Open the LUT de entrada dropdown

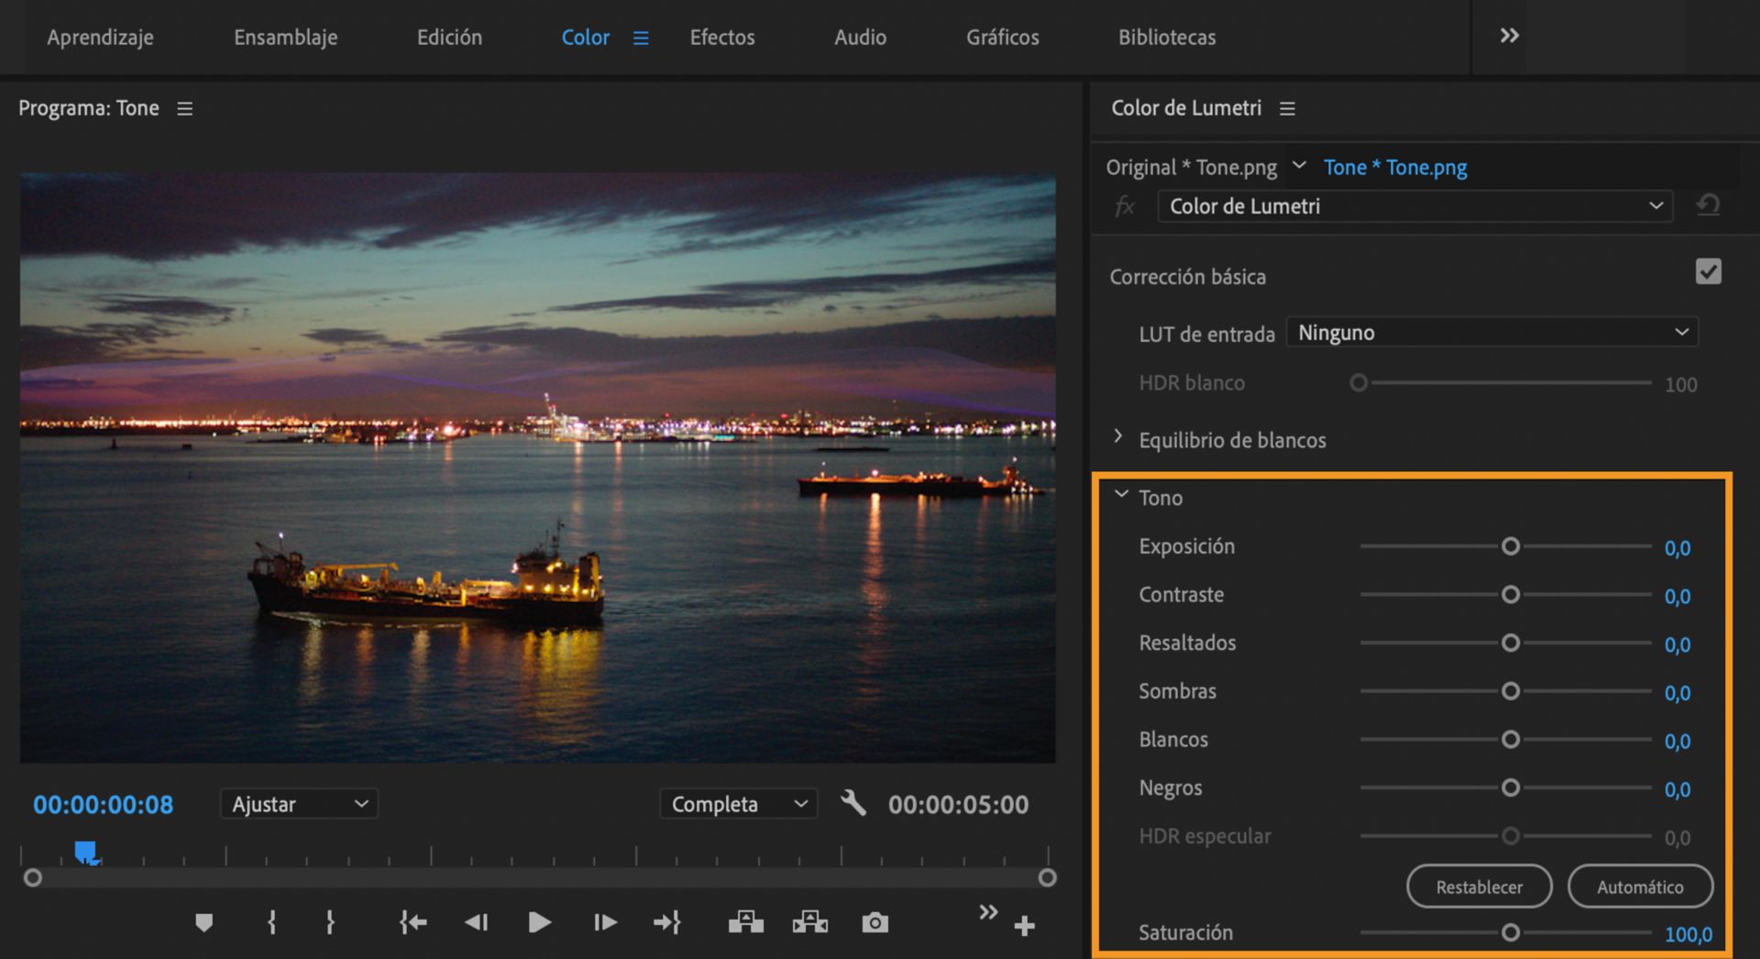coord(1491,333)
